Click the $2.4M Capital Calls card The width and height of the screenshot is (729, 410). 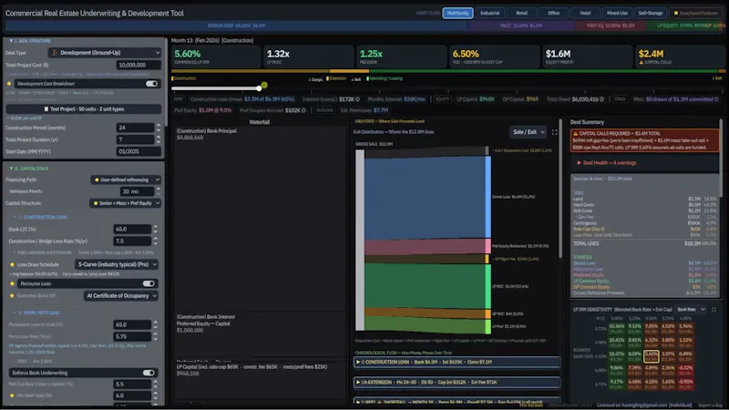(x=679, y=56)
